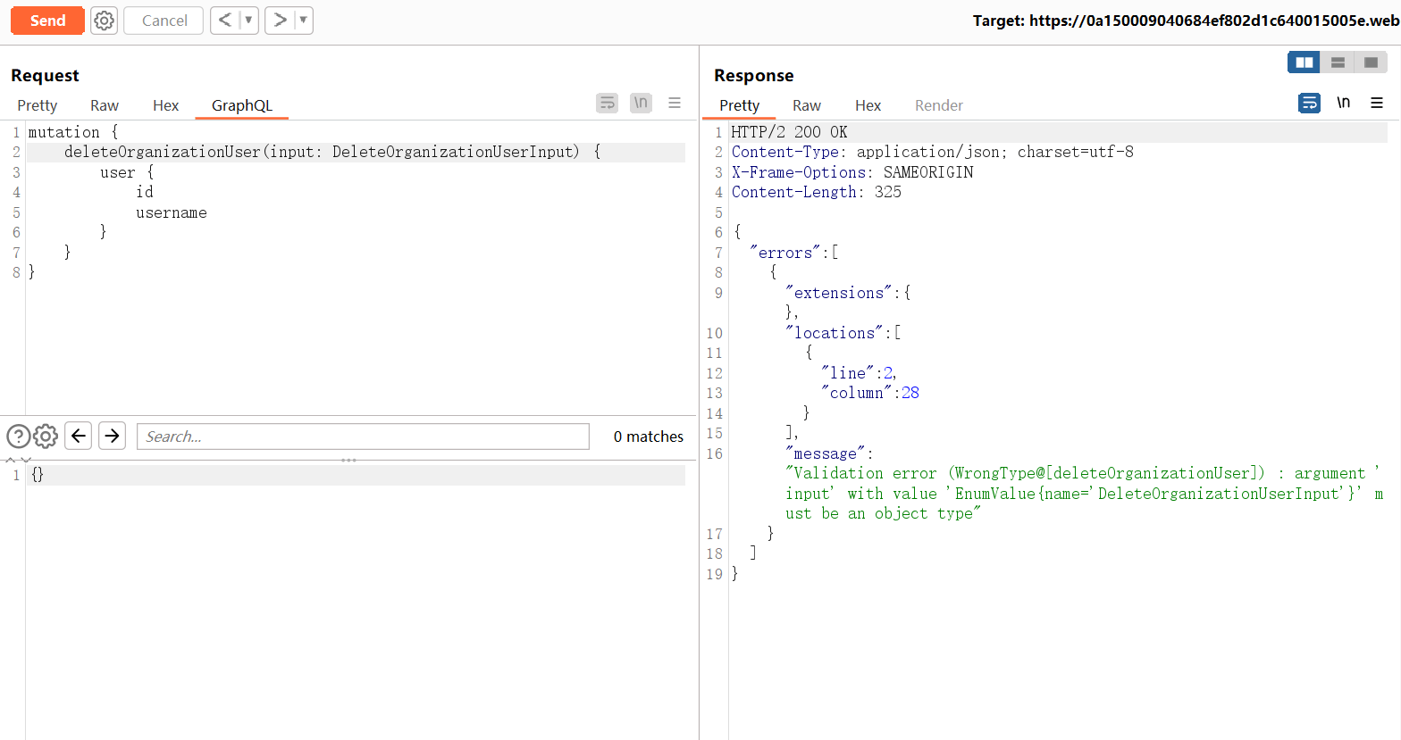Open the search help question mark icon
Screen dimensions: 1401x740
[x=18, y=437]
